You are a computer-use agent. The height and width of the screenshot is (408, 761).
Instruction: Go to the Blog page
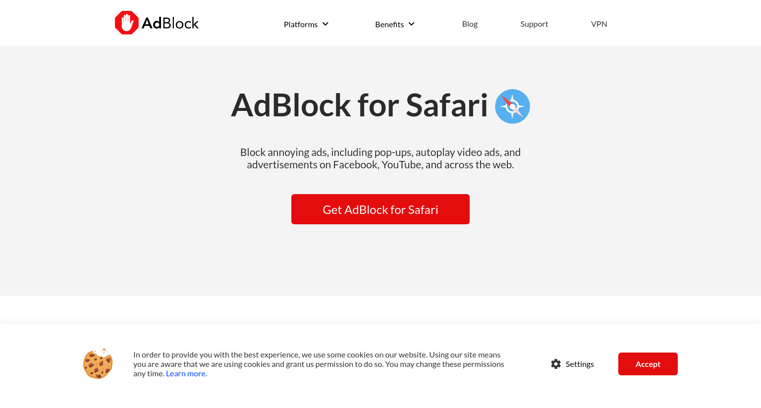(x=470, y=24)
